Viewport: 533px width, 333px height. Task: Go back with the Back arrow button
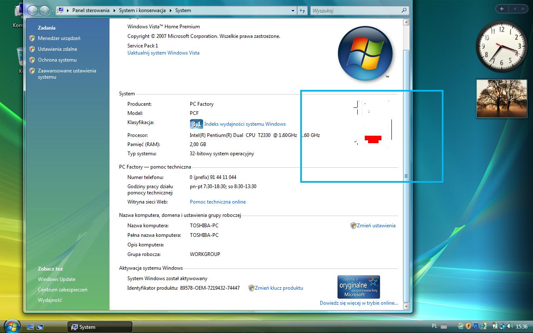pyautogui.click(x=32, y=10)
